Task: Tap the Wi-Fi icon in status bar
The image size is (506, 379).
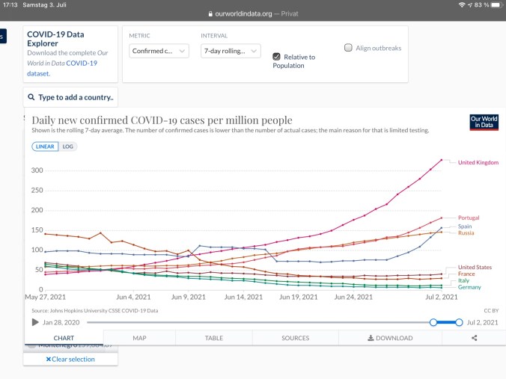Action: (460, 5)
